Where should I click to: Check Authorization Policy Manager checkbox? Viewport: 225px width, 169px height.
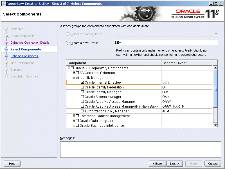(x=82, y=111)
